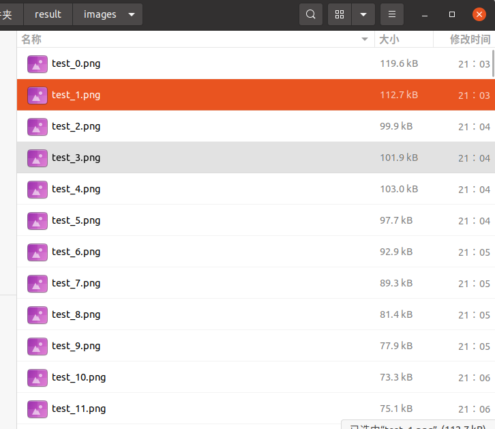Click the test_5.png image icon
The width and height of the screenshot is (495, 429).
[x=37, y=221]
